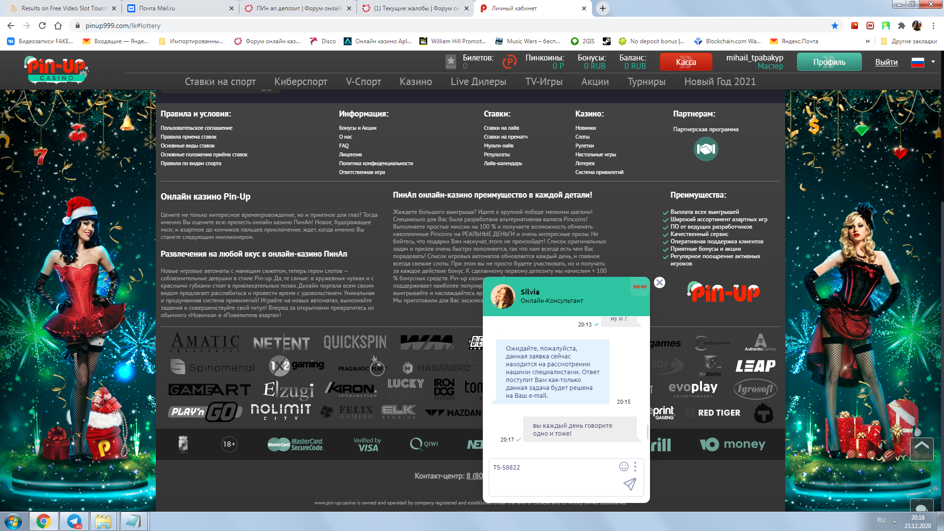Open Пользовательское соглашение link

coord(197,128)
